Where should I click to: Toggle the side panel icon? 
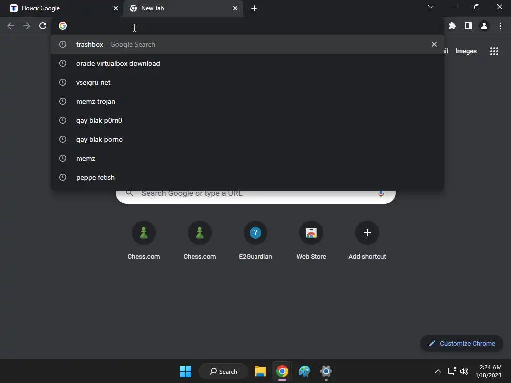click(x=468, y=26)
